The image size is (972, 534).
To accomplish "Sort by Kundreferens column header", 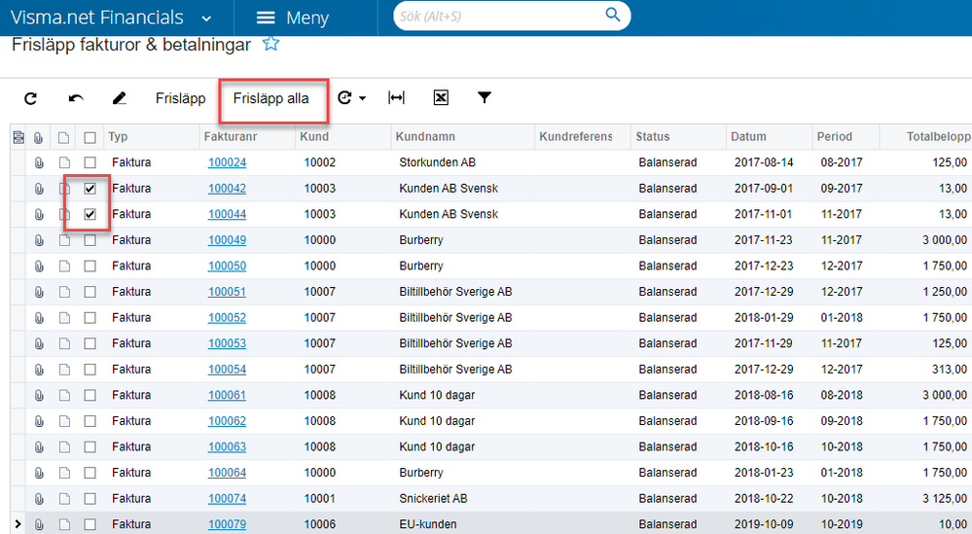I will coord(575,137).
